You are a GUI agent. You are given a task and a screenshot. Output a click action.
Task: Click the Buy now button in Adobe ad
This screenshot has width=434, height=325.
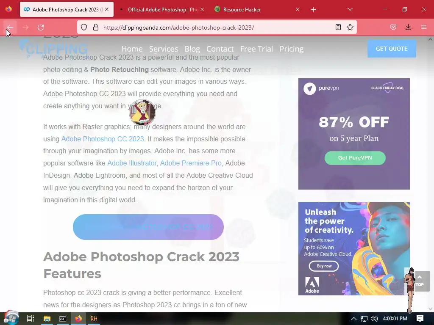pos(324,266)
